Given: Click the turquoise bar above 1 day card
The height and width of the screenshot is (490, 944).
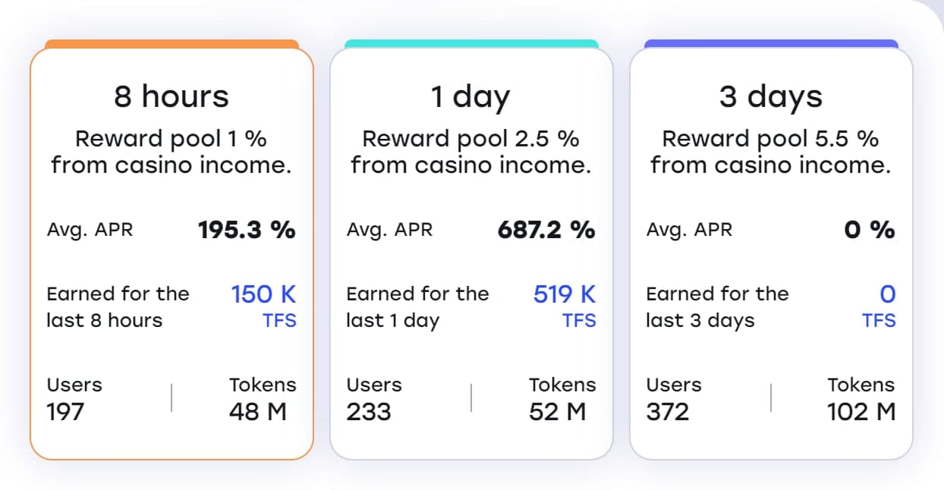Looking at the screenshot, I should (x=471, y=43).
